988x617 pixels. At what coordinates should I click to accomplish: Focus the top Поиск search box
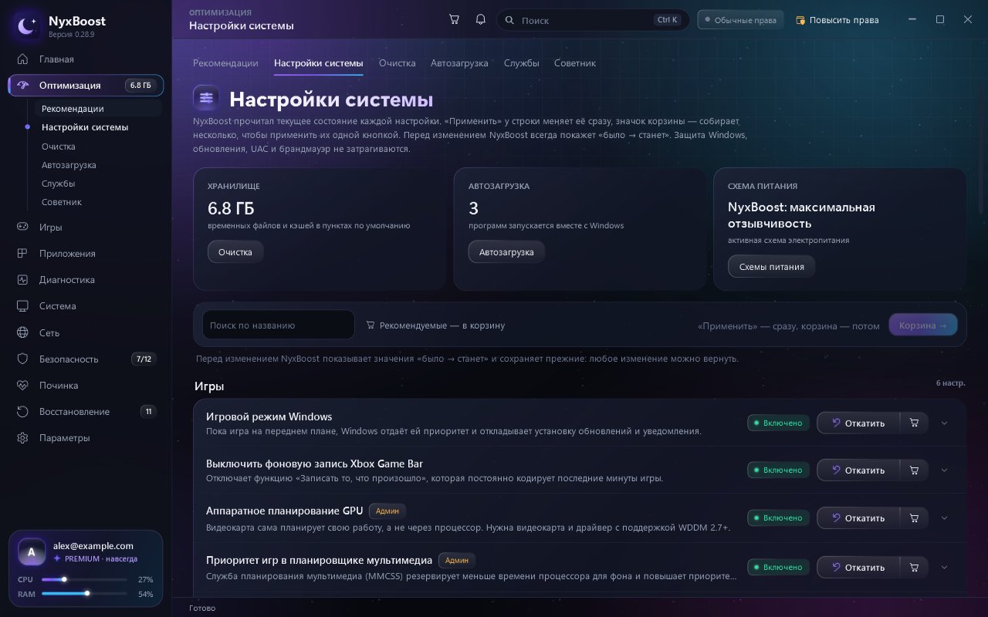coord(593,20)
